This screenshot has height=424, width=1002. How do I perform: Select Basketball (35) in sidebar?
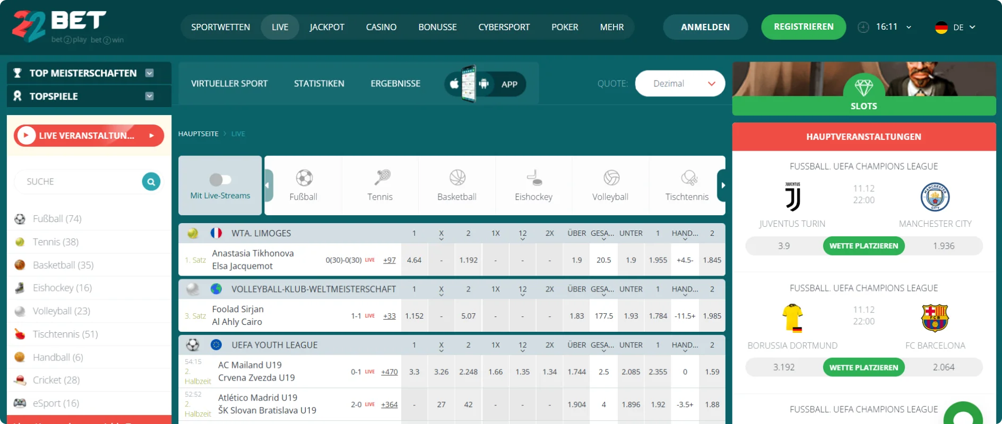(63, 265)
